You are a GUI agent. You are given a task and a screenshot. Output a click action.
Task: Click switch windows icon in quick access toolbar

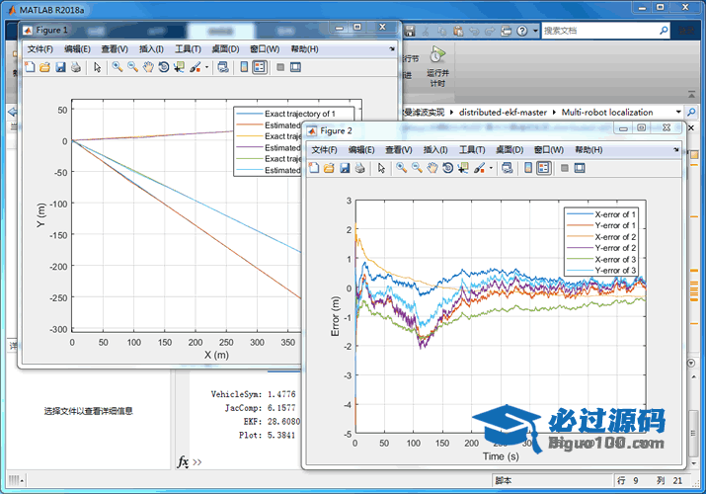tap(507, 31)
